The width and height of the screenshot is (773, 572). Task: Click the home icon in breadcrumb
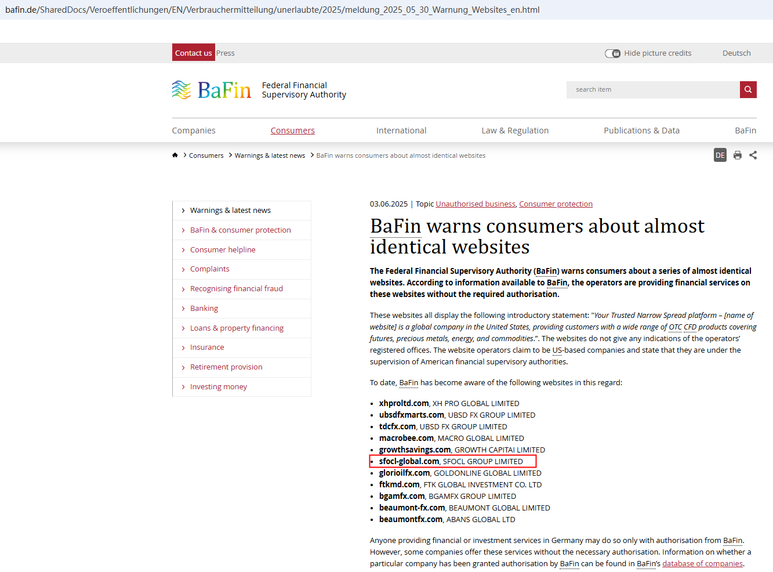tap(175, 155)
